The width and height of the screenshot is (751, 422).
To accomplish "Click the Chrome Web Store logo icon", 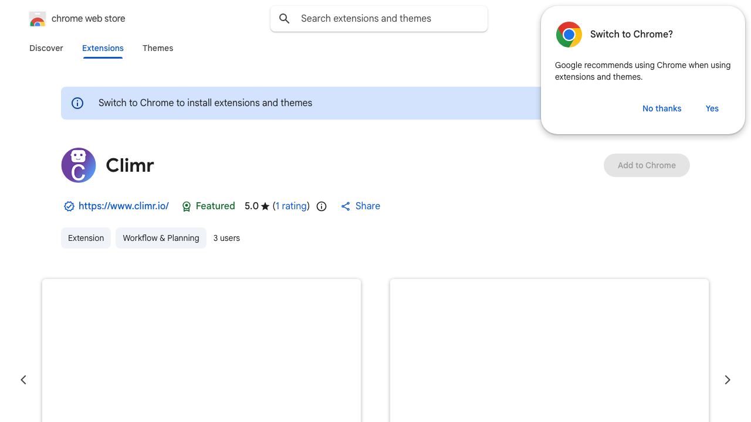I will point(38,19).
